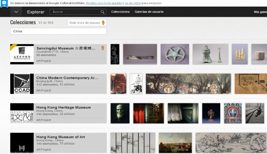Image resolution: width=267 pixels, height=154 pixels.
Task: Click the Street View pegman on Sanxingdui row
Action: pos(102,48)
